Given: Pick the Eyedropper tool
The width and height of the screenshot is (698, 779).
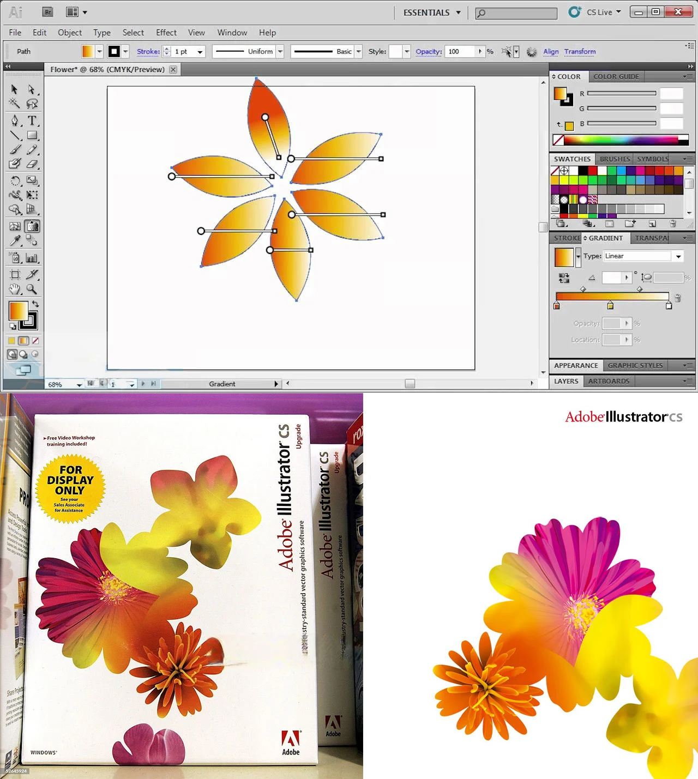Looking at the screenshot, I should click(x=15, y=240).
